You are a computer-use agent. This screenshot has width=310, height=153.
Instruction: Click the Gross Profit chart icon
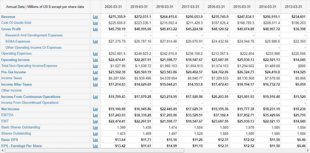click(x=96, y=29)
